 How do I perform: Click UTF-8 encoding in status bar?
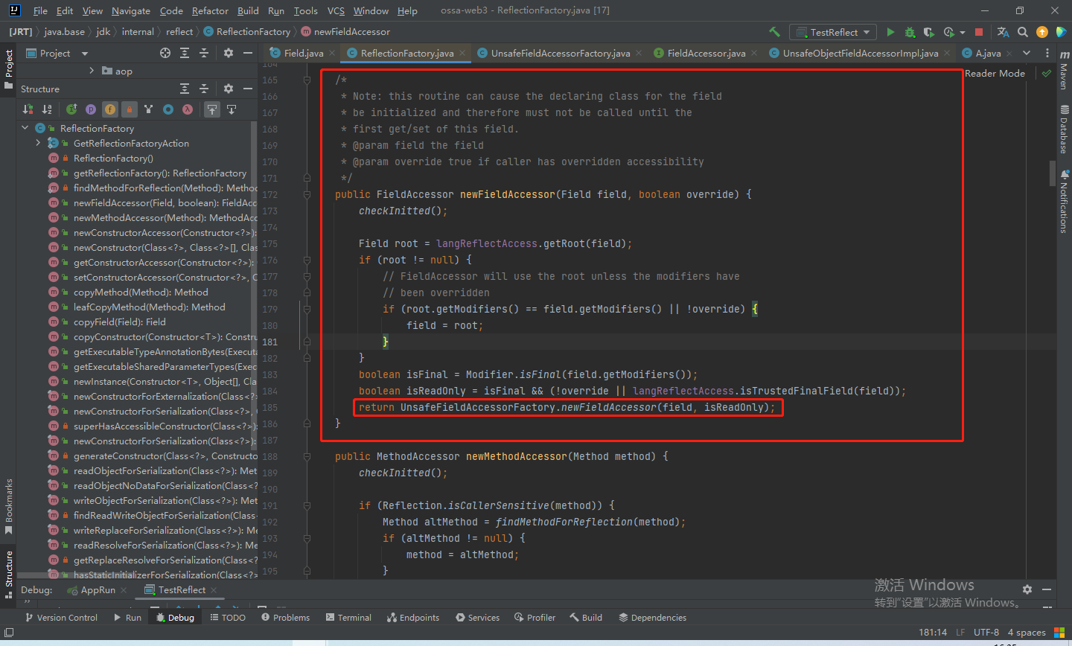[986, 632]
